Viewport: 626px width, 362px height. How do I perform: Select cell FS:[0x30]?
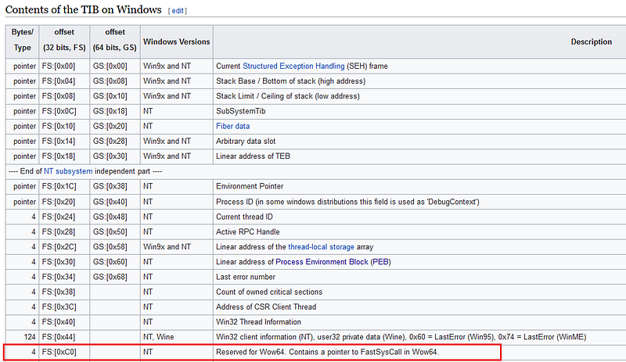[x=64, y=262]
